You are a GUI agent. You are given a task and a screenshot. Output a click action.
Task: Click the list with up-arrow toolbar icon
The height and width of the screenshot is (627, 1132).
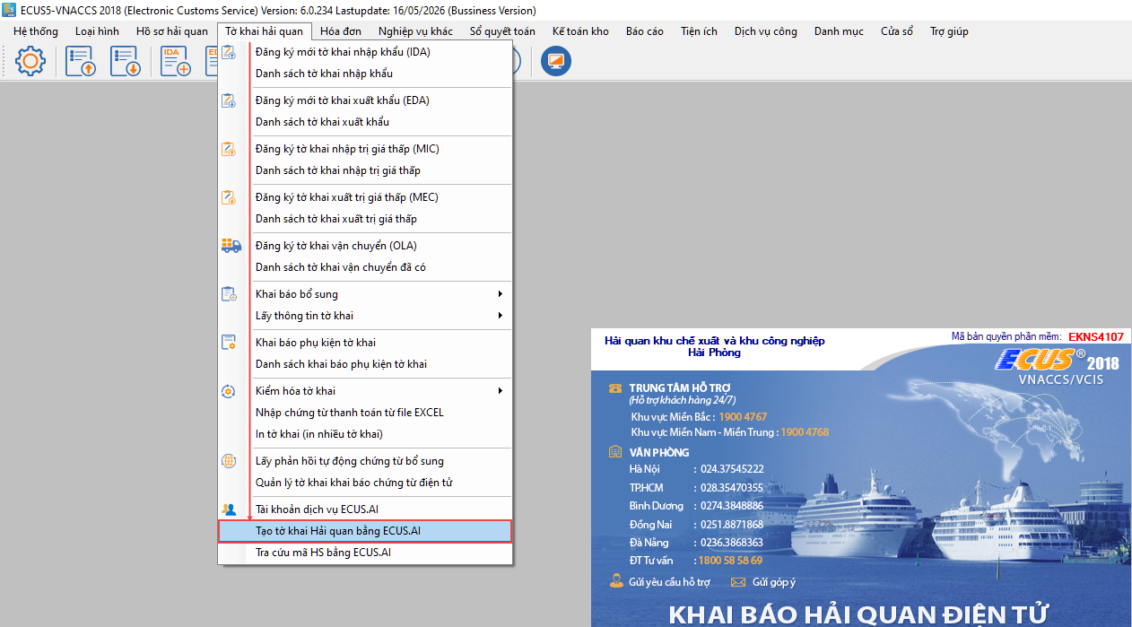[x=81, y=61]
